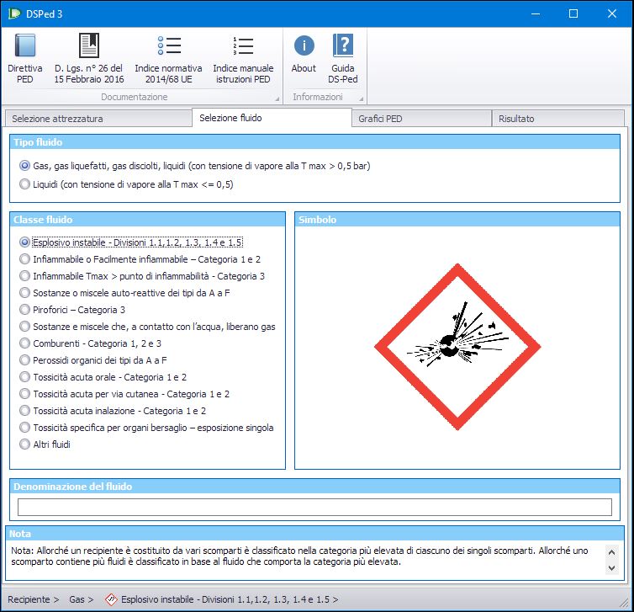The width and height of the screenshot is (634, 612).
Task: Click the Tipo fluido panel header
Action: pyautogui.click(x=314, y=142)
